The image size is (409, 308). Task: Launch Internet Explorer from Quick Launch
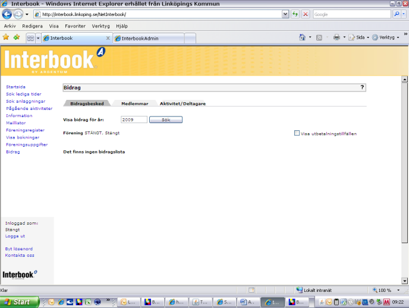click(61, 302)
